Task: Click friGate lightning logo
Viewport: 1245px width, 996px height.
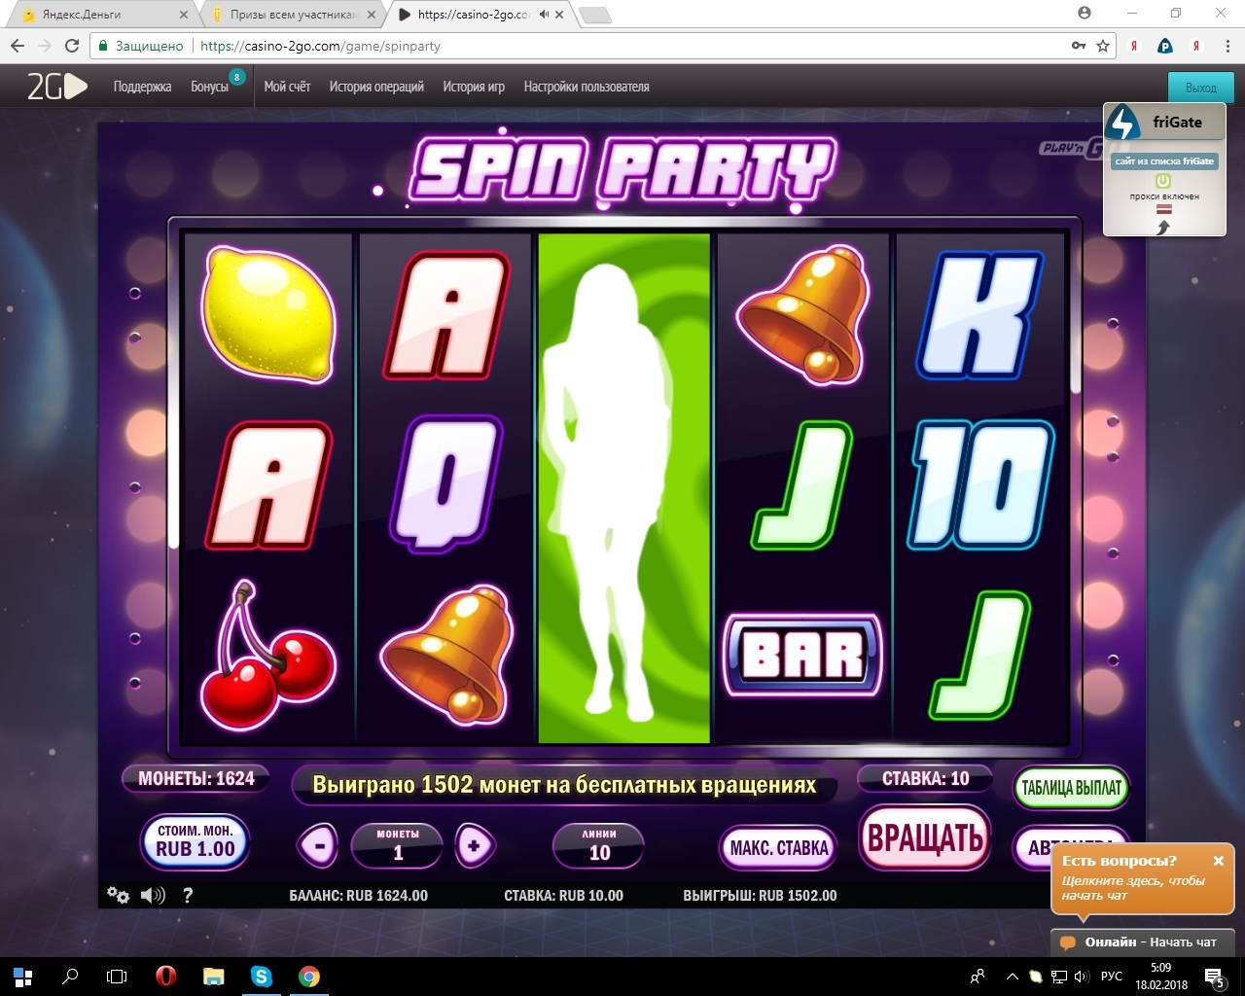Action: (x=1123, y=123)
